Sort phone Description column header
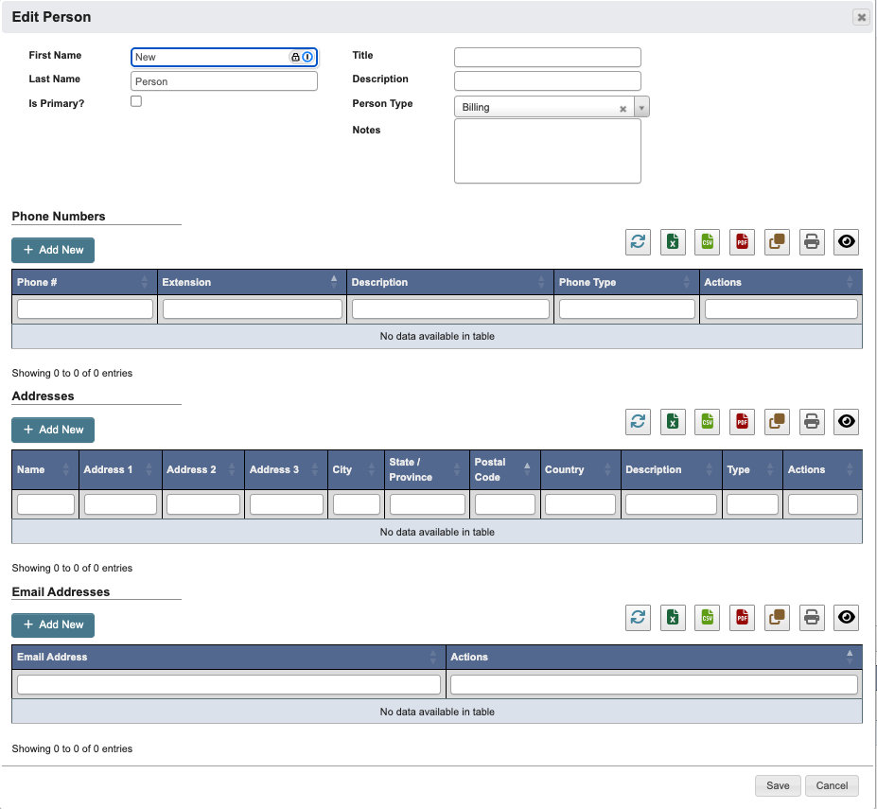Screen dimensions: 877x809 point(450,282)
